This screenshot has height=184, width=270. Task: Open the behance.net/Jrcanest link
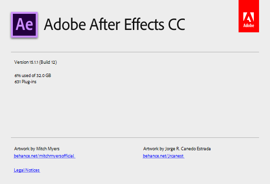163,156
